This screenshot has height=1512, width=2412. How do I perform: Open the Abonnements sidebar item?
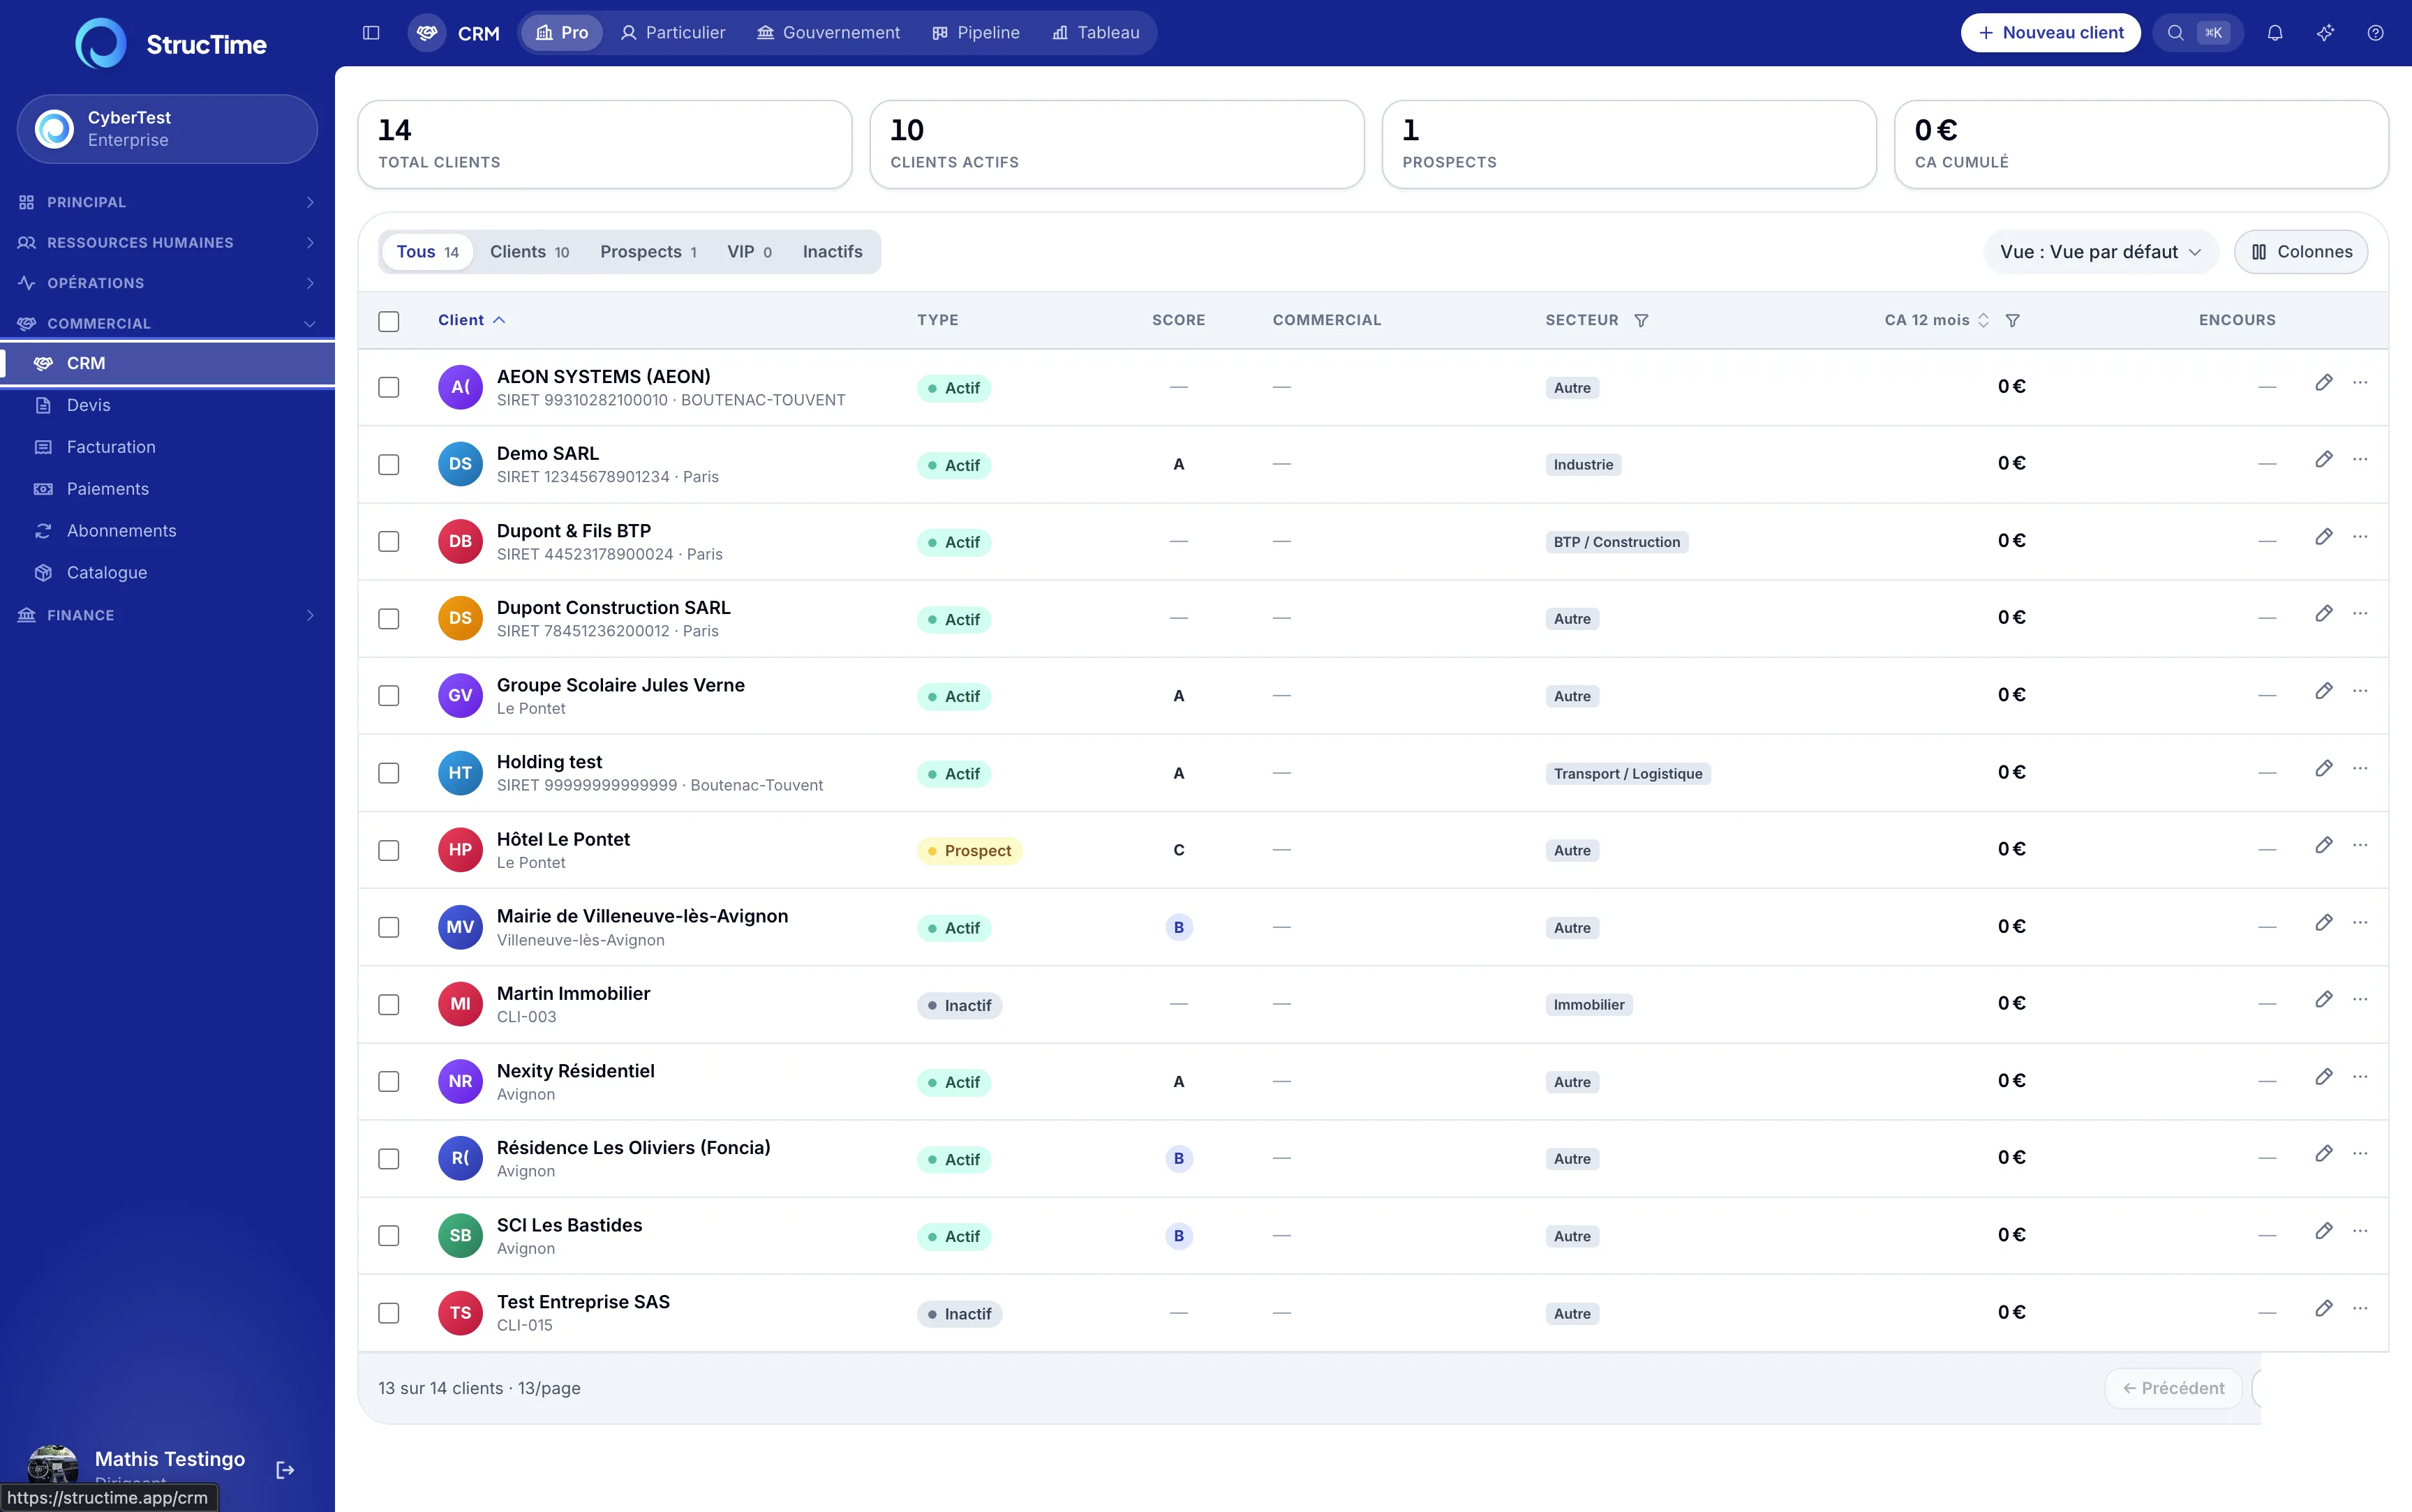coord(167,531)
